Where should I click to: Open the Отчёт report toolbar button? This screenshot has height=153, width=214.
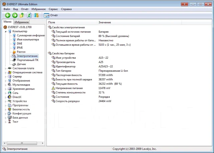[x=51, y=15]
